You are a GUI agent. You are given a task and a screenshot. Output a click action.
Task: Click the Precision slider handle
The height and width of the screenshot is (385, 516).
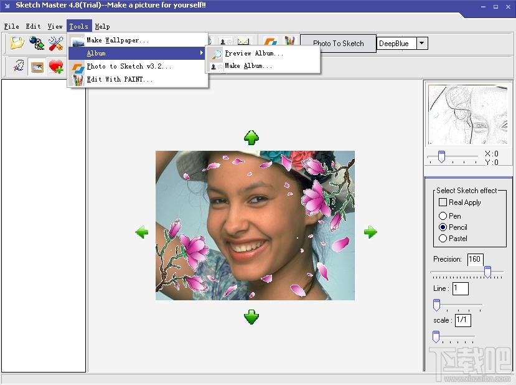487,272
